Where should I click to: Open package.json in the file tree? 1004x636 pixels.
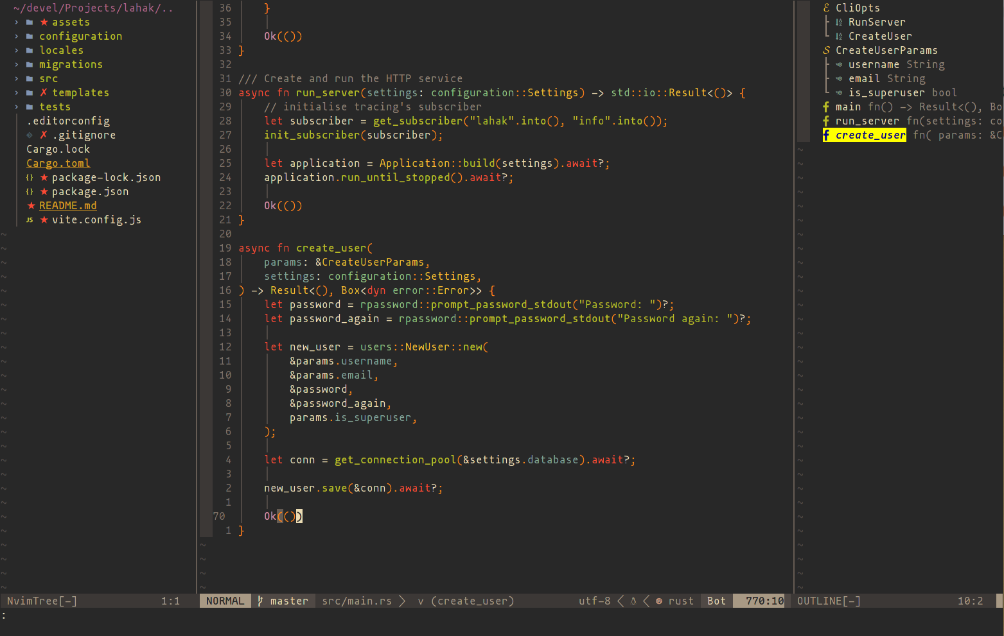click(90, 192)
